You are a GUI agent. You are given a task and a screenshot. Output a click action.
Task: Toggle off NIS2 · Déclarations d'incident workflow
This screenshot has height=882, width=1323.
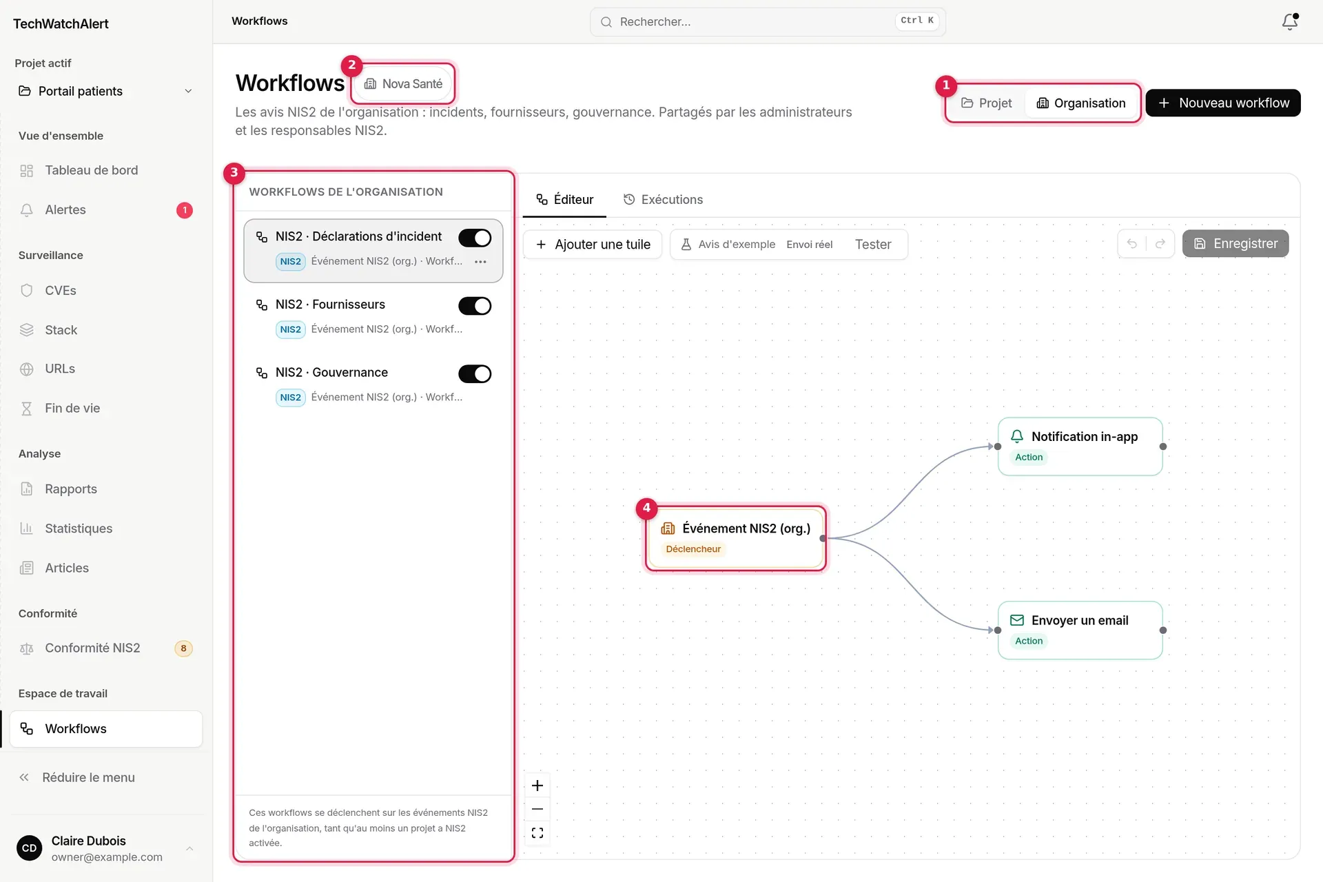(475, 238)
